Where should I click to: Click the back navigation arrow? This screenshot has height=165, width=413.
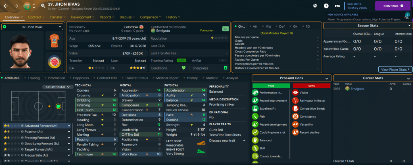pos(6,6)
